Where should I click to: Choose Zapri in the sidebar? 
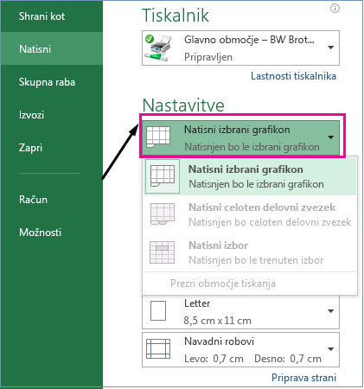coord(30,148)
